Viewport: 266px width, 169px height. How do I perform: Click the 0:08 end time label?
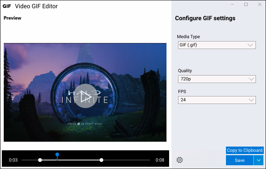pos(160,160)
